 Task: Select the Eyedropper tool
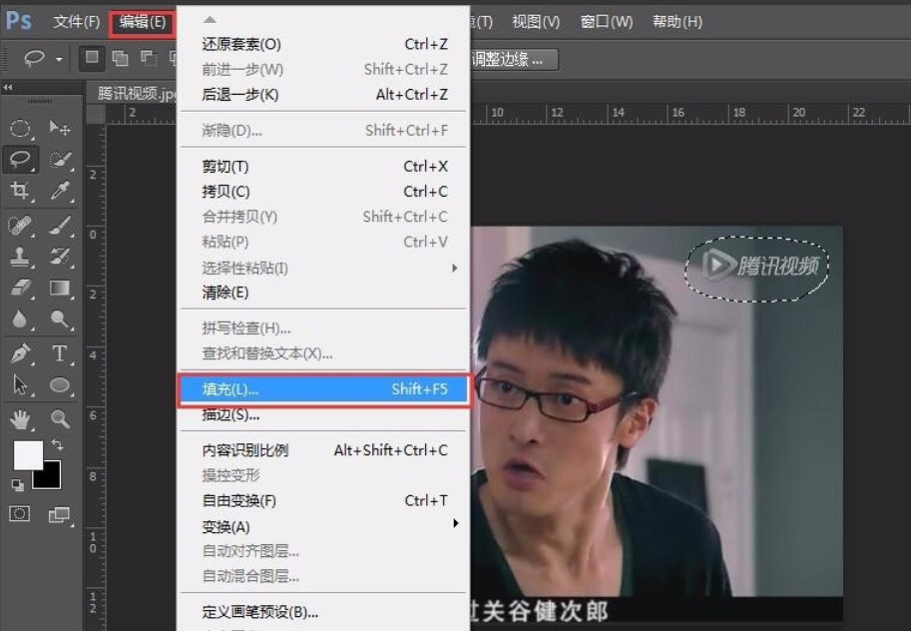pos(59,190)
